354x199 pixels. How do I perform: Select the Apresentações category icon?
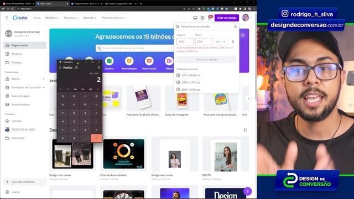(129, 61)
